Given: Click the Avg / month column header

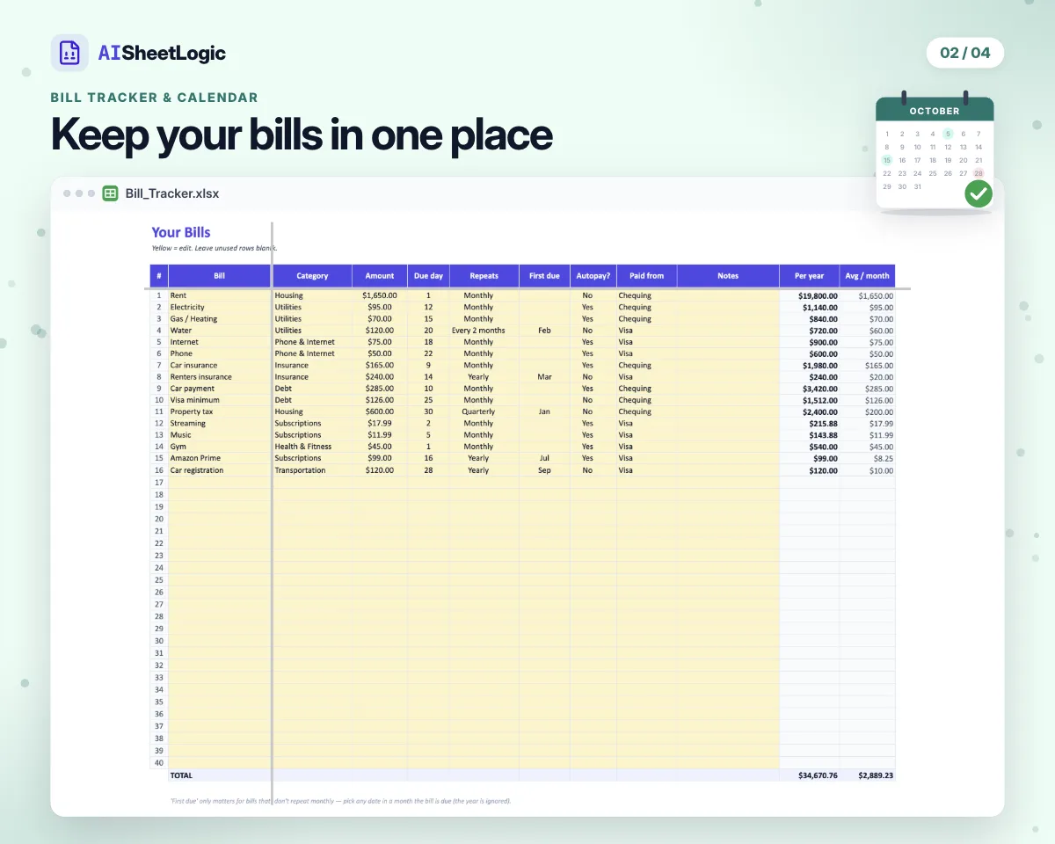Looking at the screenshot, I should tap(868, 276).
